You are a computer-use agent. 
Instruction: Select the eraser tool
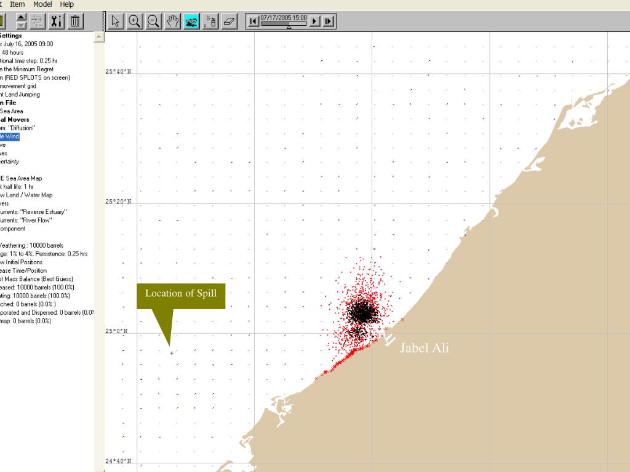coord(229,22)
